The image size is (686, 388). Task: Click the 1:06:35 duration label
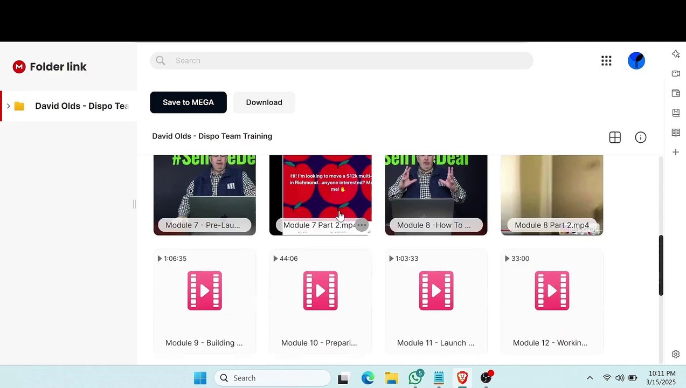click(x=175, y=259)
